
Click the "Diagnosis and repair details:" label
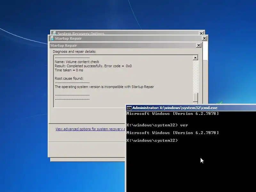(x=74, y=52)
